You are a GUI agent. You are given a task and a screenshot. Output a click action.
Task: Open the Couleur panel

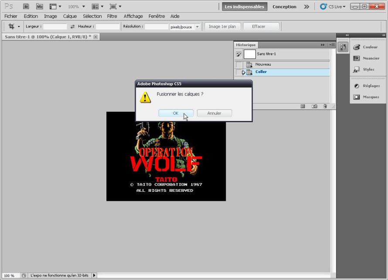coord(365,47)
